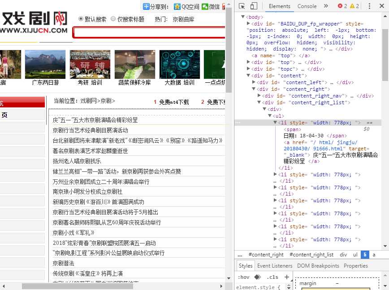Click the webpage scroll-down arrow
Viewport: 389px width, 290px height.
(229, 278)
